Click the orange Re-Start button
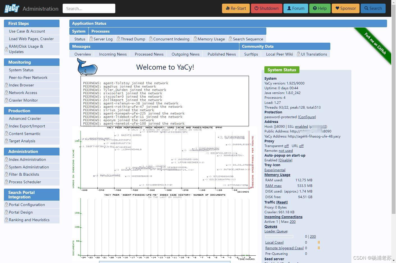The image size is (396, 263). [236, 8]
